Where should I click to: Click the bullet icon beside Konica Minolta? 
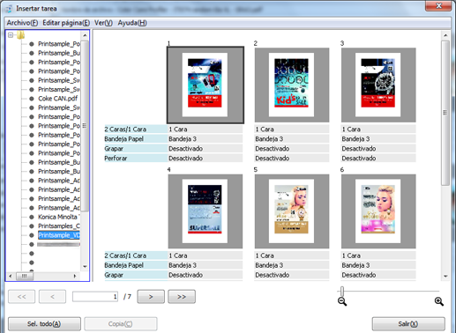32,217
